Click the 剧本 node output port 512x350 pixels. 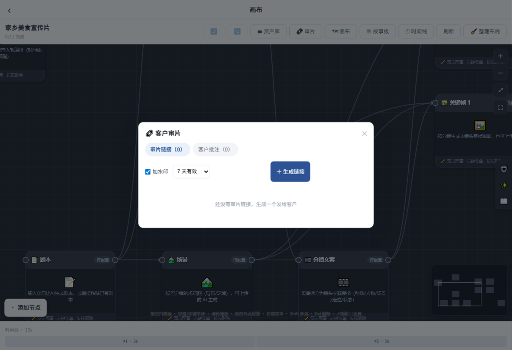point(115,260)
